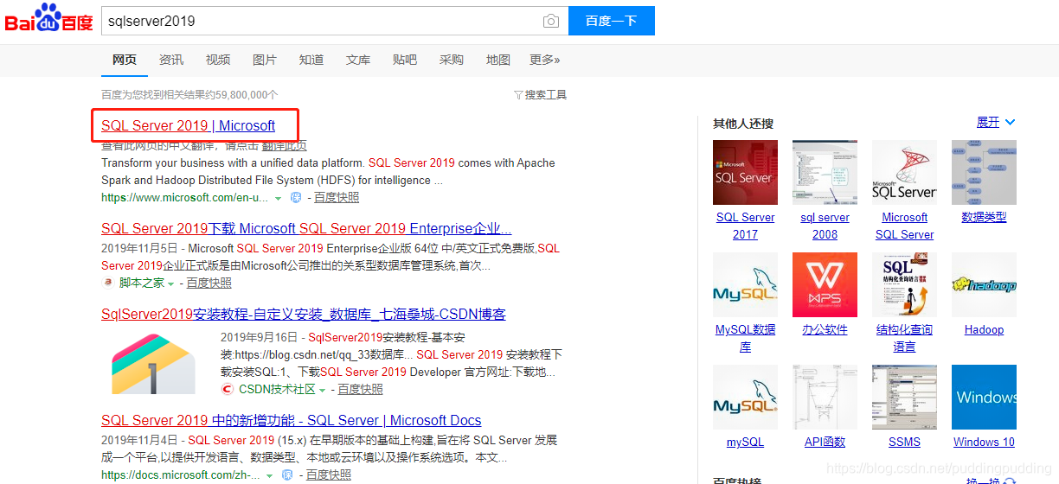Expand arrow next to microsoft.com URL

pyautogui.click(x=279, y=199)
